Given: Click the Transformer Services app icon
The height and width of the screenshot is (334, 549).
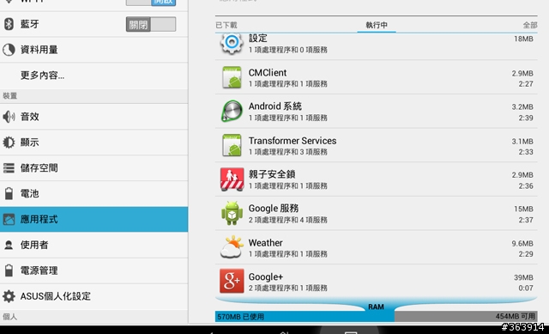Looking at the screenshot, I should (232, 145).
